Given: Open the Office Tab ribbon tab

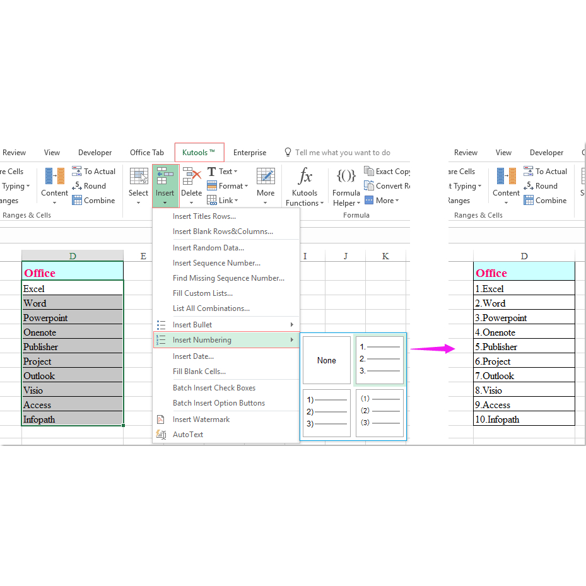Looking at the screenshot, I should pos(147,153).
